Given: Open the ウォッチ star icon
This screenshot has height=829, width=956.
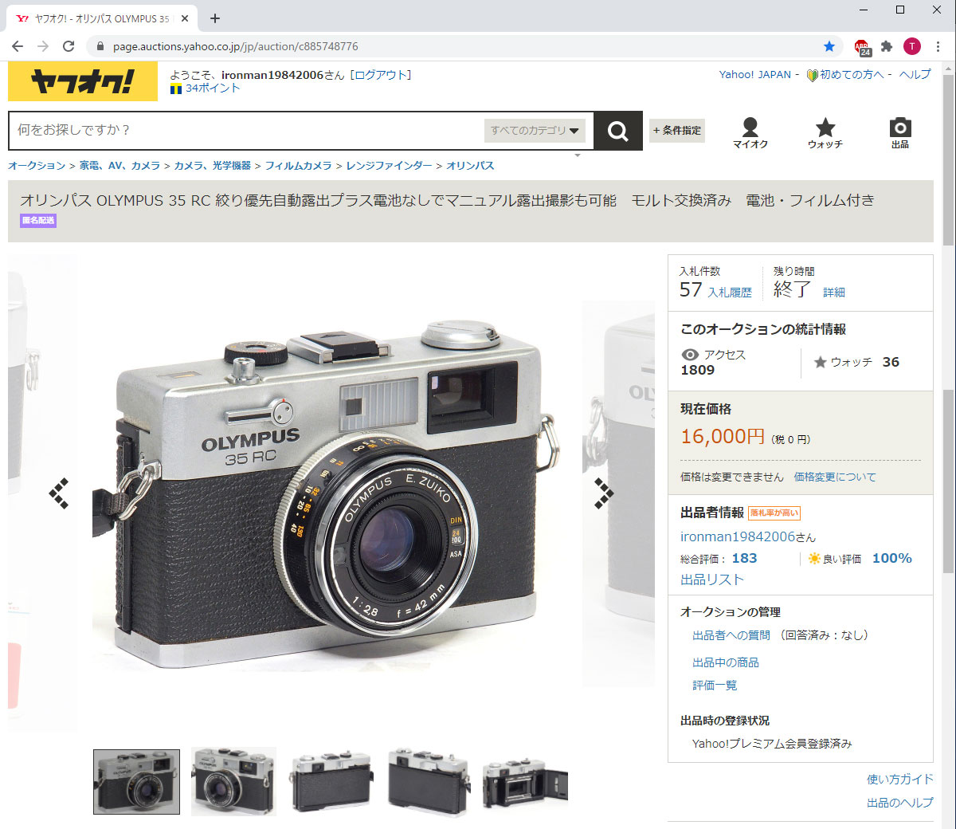Looking at the screenshot, I should click(x=825, y=133).
